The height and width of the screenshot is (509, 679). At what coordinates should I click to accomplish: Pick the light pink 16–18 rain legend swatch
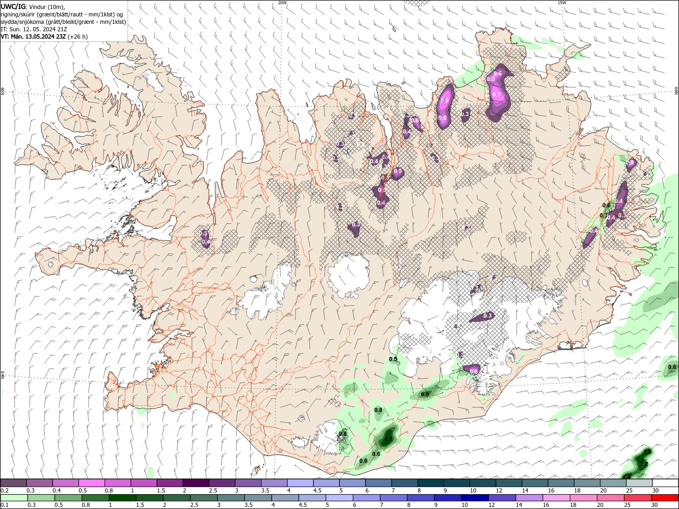click(x=556, y=498)
